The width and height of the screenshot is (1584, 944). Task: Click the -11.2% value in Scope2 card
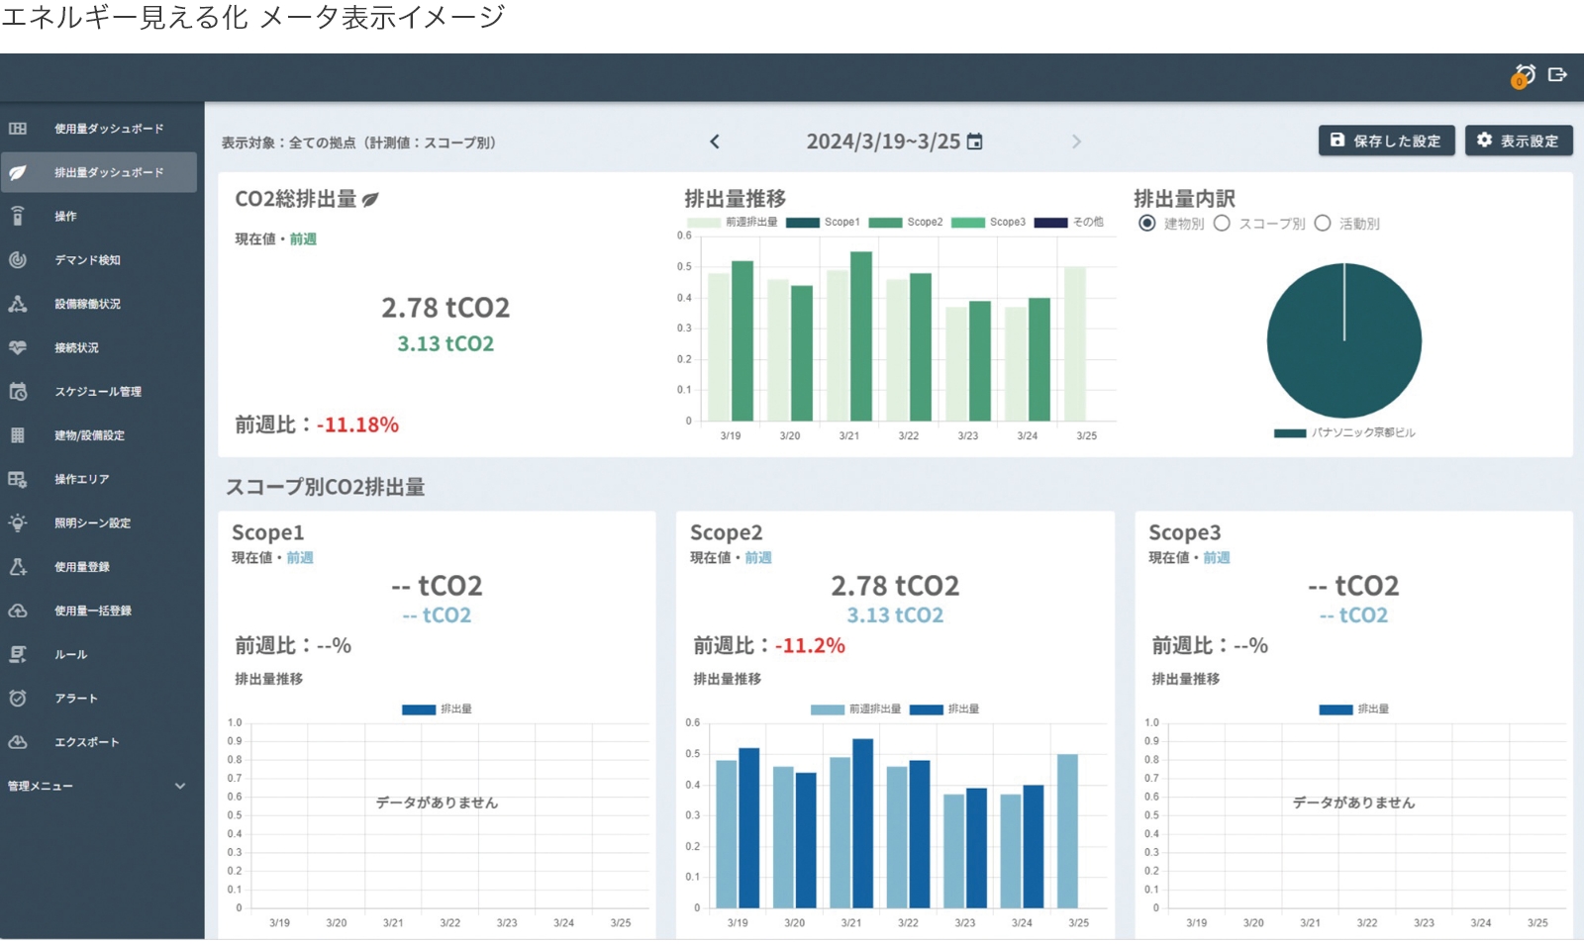[810, 645]
